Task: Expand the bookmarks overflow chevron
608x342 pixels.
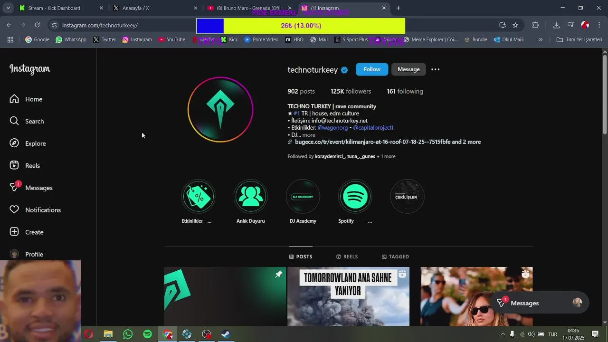Action: click(541, 39)
